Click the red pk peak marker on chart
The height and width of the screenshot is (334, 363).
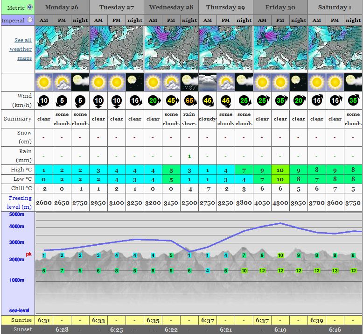[x=29, y=254]
